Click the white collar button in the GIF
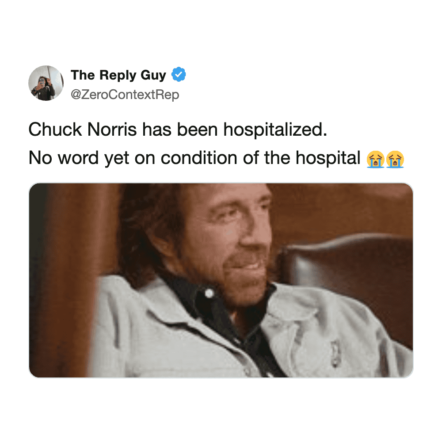 [209, 293]
